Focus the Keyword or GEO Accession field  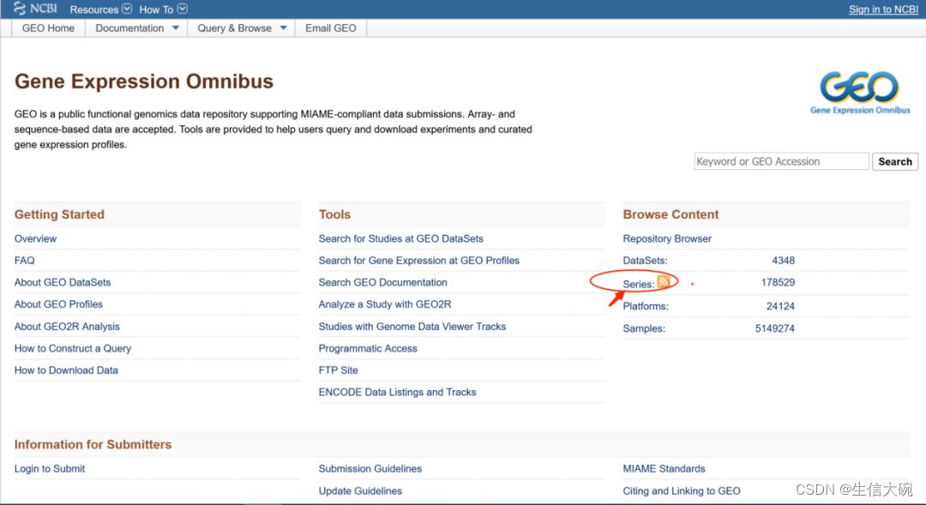(x=781, y=161)
